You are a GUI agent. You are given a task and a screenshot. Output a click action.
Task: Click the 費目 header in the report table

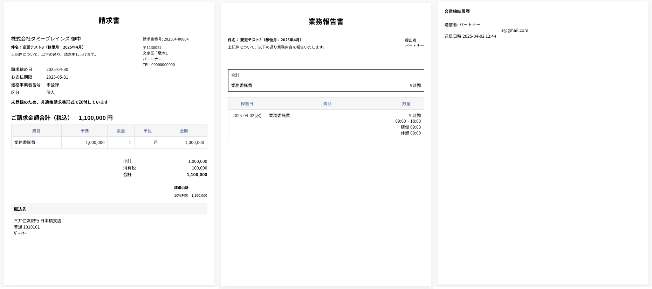327,104
